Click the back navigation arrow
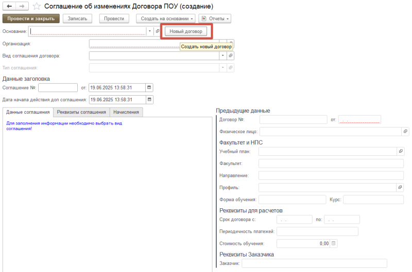The width and height of the screenshot is (412, 272). tap(9, 6)
